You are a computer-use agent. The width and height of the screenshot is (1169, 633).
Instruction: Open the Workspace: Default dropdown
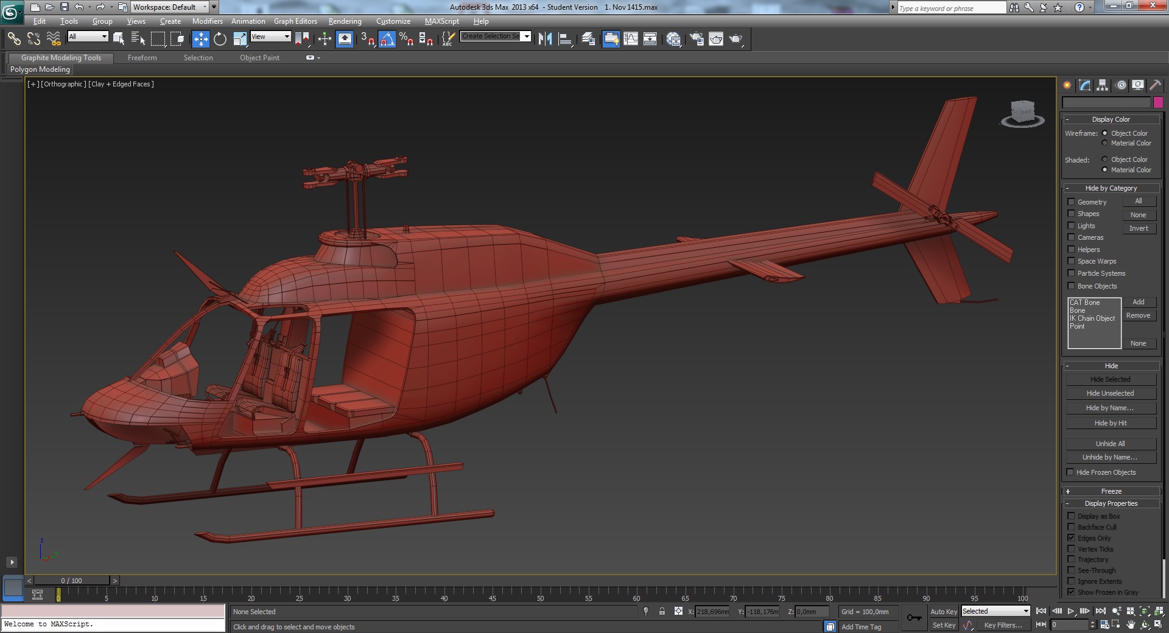click(170, 7)
